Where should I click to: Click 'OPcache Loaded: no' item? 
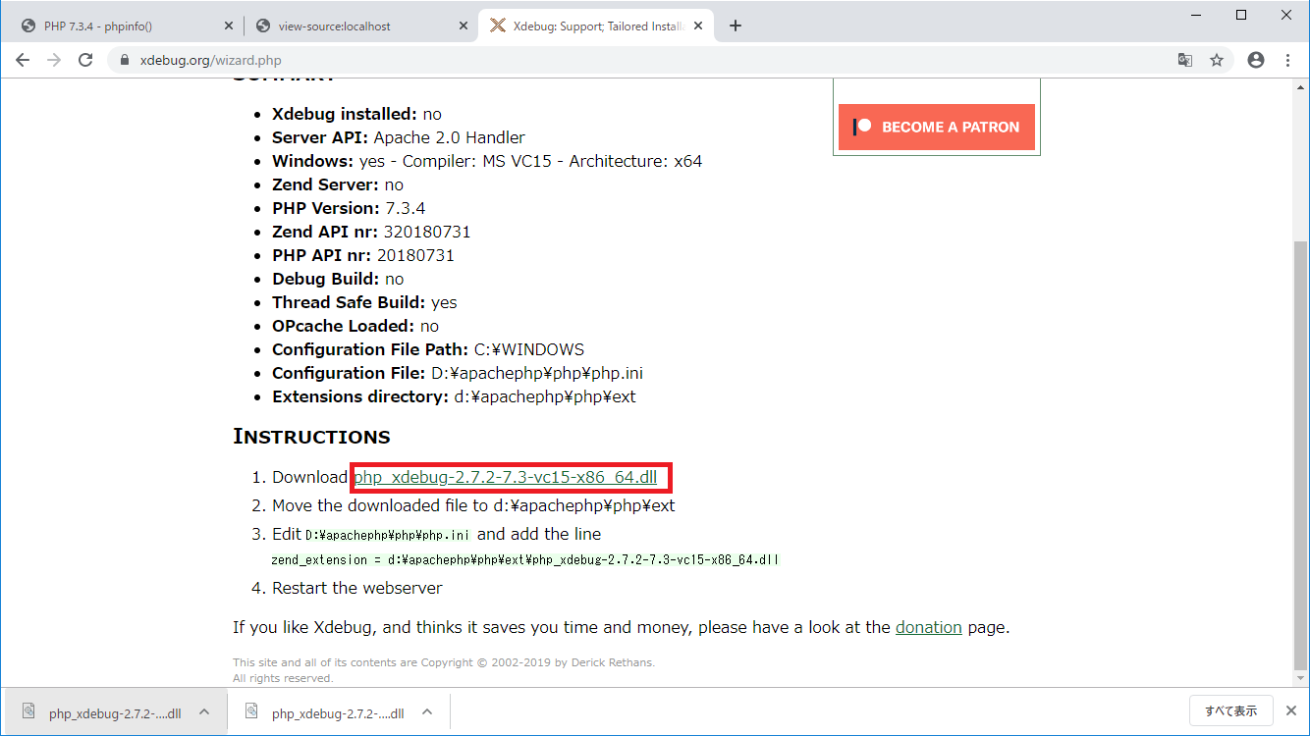tap(355, 326)
